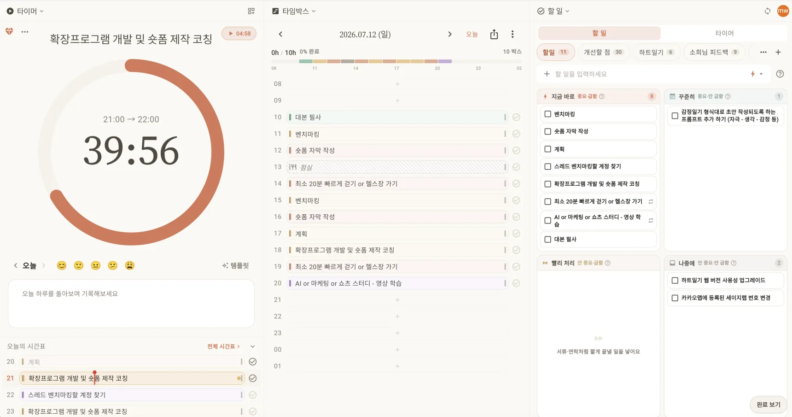This screenshot has width=792, height=417.
Task: Select the 개선할 점 30 list tab
Action: [603, 52]
